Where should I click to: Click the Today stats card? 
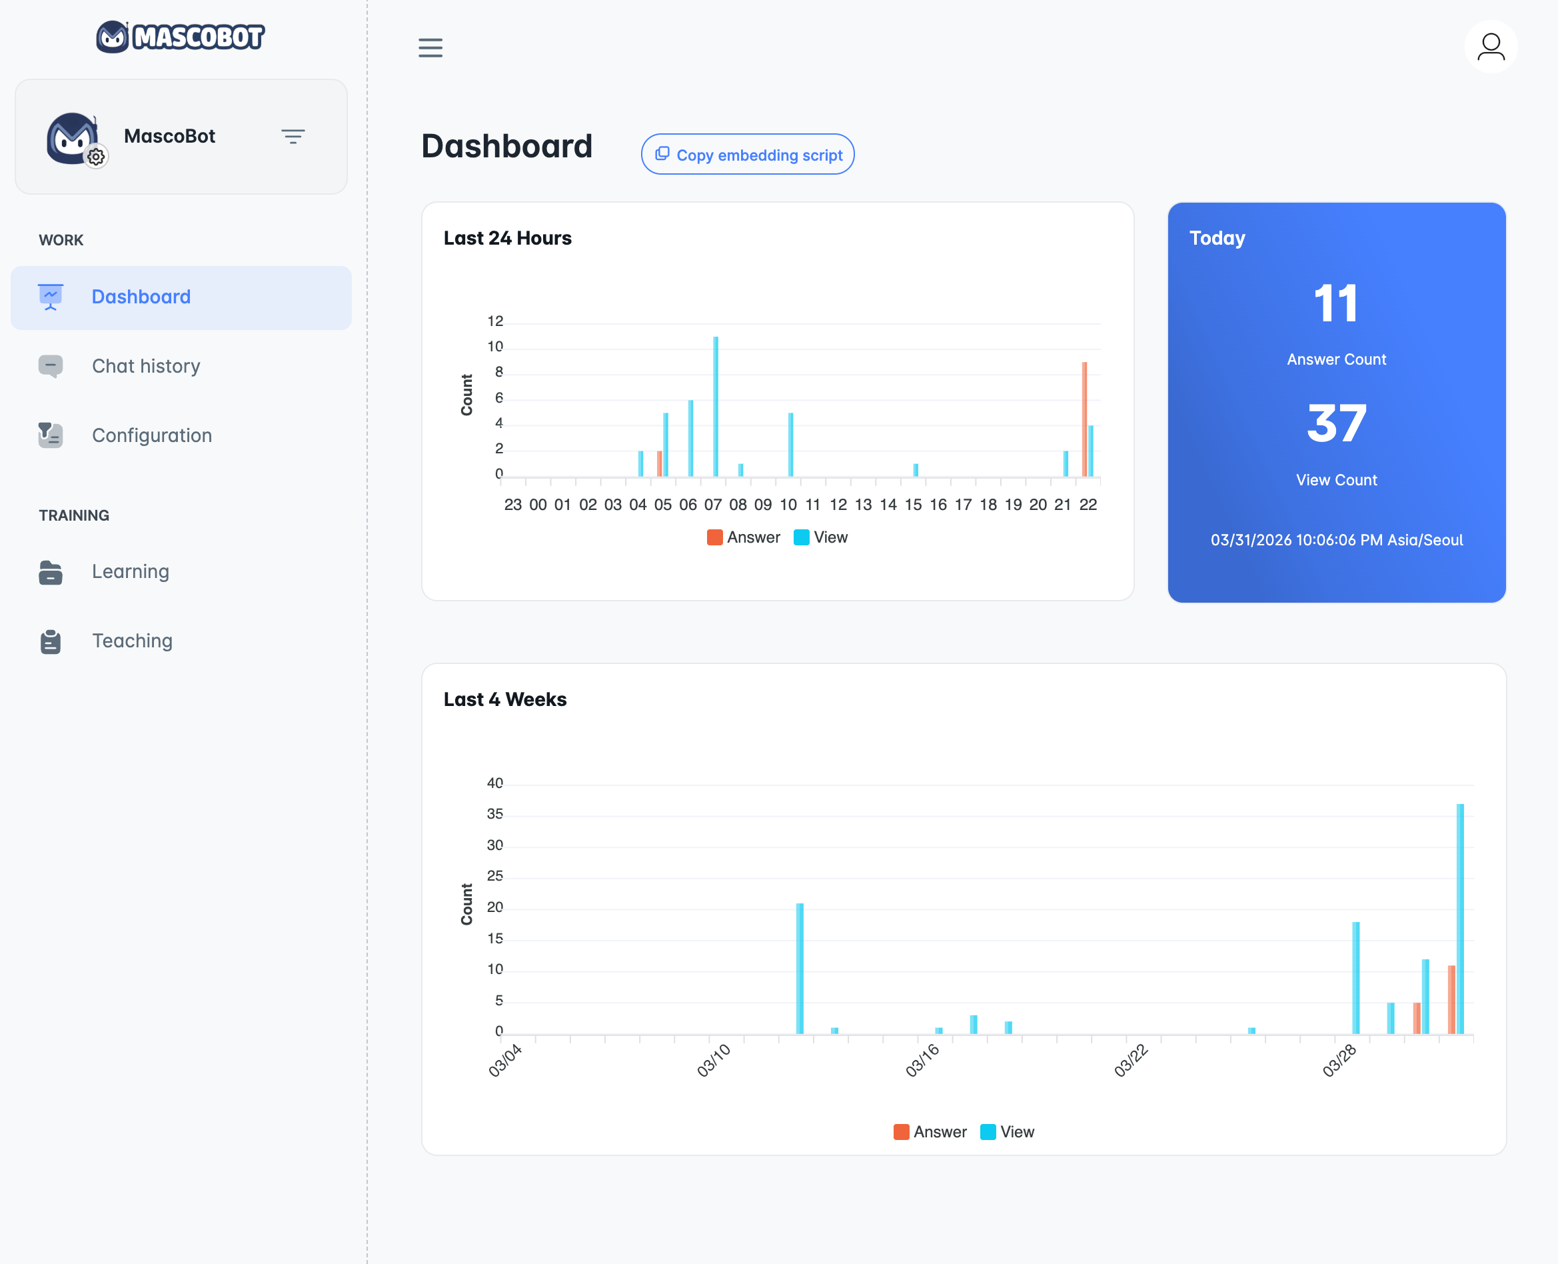click(x=1336, y=402)
